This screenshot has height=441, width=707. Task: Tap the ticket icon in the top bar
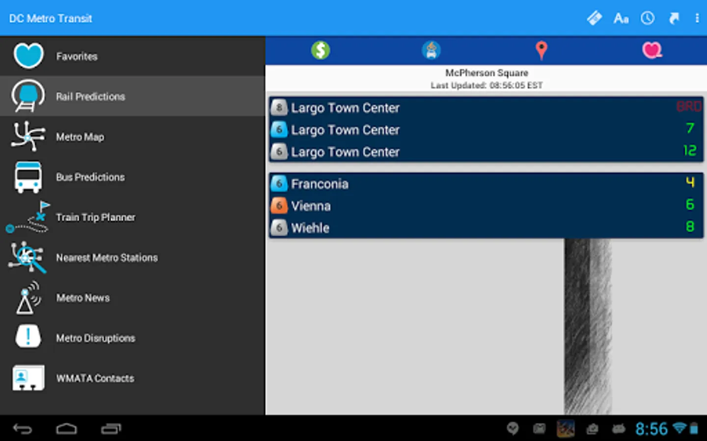[x=595, y=19]
